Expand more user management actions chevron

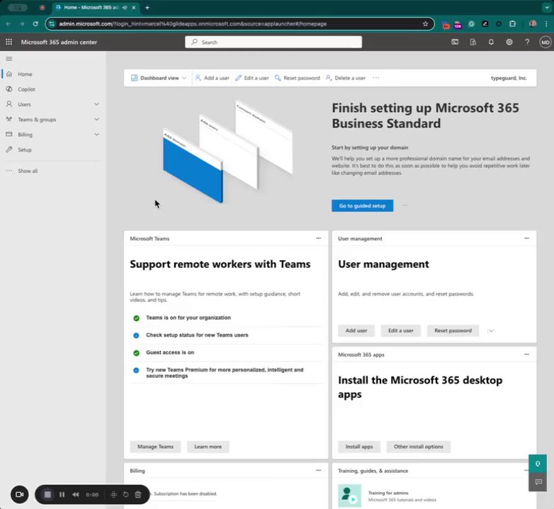point(491,331)
